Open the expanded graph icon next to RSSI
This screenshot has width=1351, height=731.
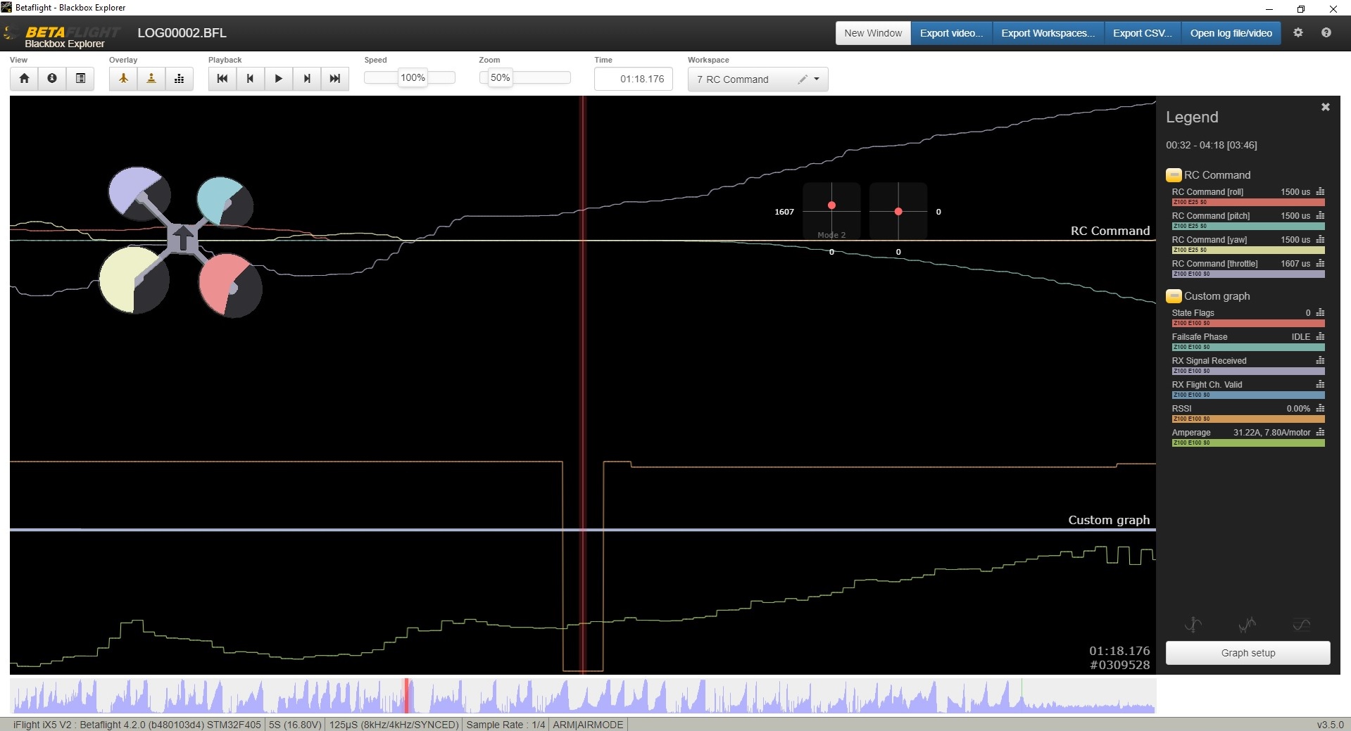pos(1319,408)
